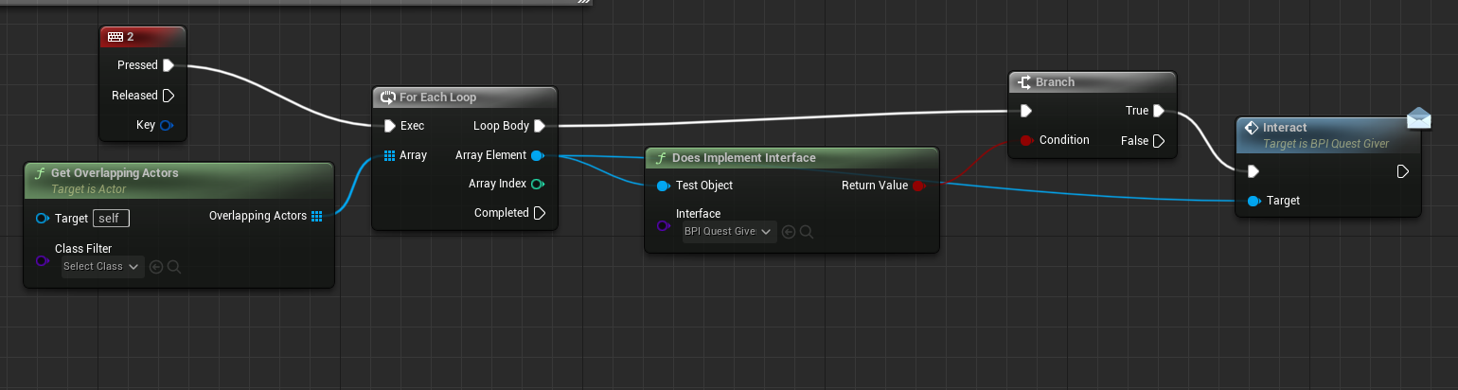Click the Pressed exec pin on key 2 node
This screenshot has height=390, width=1458.
[x=169, y=65]
